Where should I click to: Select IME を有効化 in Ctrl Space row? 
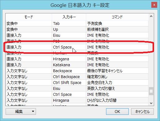pyautogui.click(x=117, y=47)
